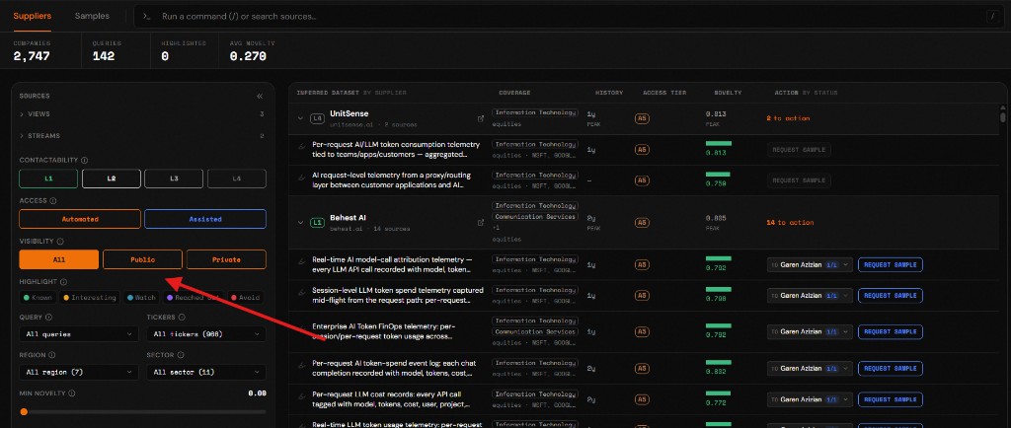Viewport: 1011px width, 428px height.
Task: Open Garen Azizian dropdown in novelty 0.798 row
Action: pos(810,296)
